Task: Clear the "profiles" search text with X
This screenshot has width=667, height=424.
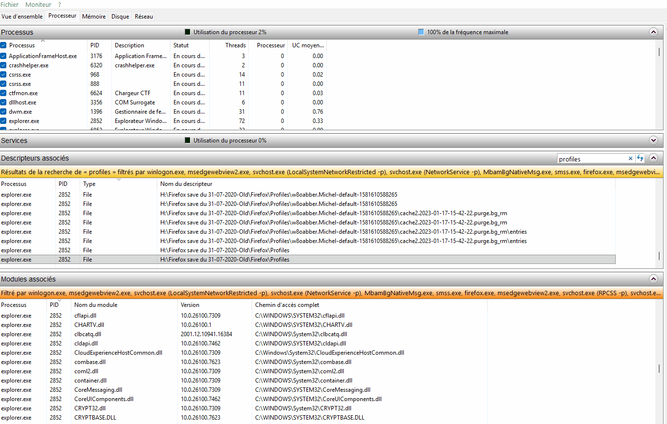Action: pos(630,159)
